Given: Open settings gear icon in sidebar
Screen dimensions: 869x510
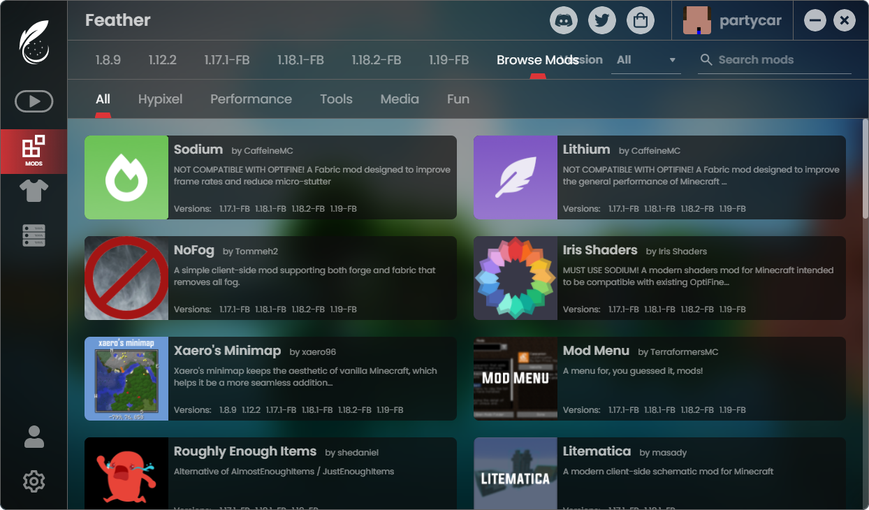Looking at the screenshot, I should (x=34, y=481).
